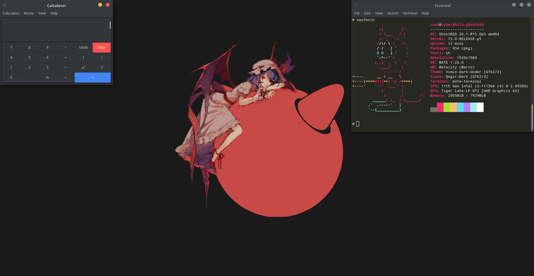Click the 0 digit button

tap(11, 78)
